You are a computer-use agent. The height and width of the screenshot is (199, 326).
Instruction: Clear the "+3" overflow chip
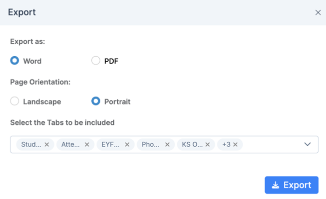235,145
